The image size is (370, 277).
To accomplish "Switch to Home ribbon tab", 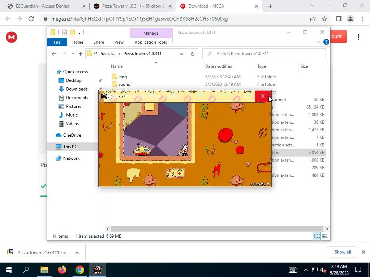I will [x=78, y=42].
